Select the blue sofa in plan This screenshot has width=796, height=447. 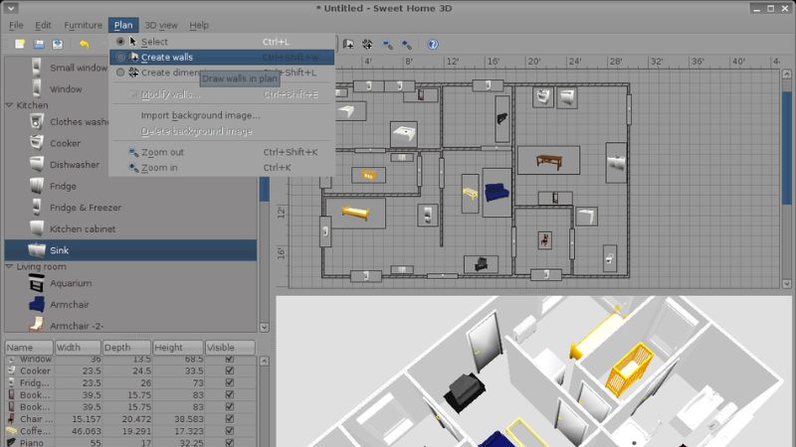[x=496, y=193]
